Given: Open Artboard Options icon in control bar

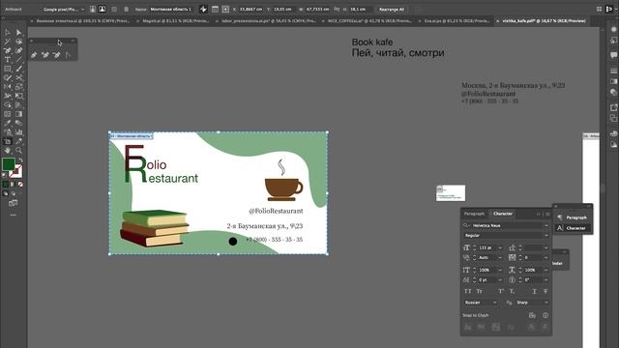Looking at the screenshot, I should (x=215, y=9).
